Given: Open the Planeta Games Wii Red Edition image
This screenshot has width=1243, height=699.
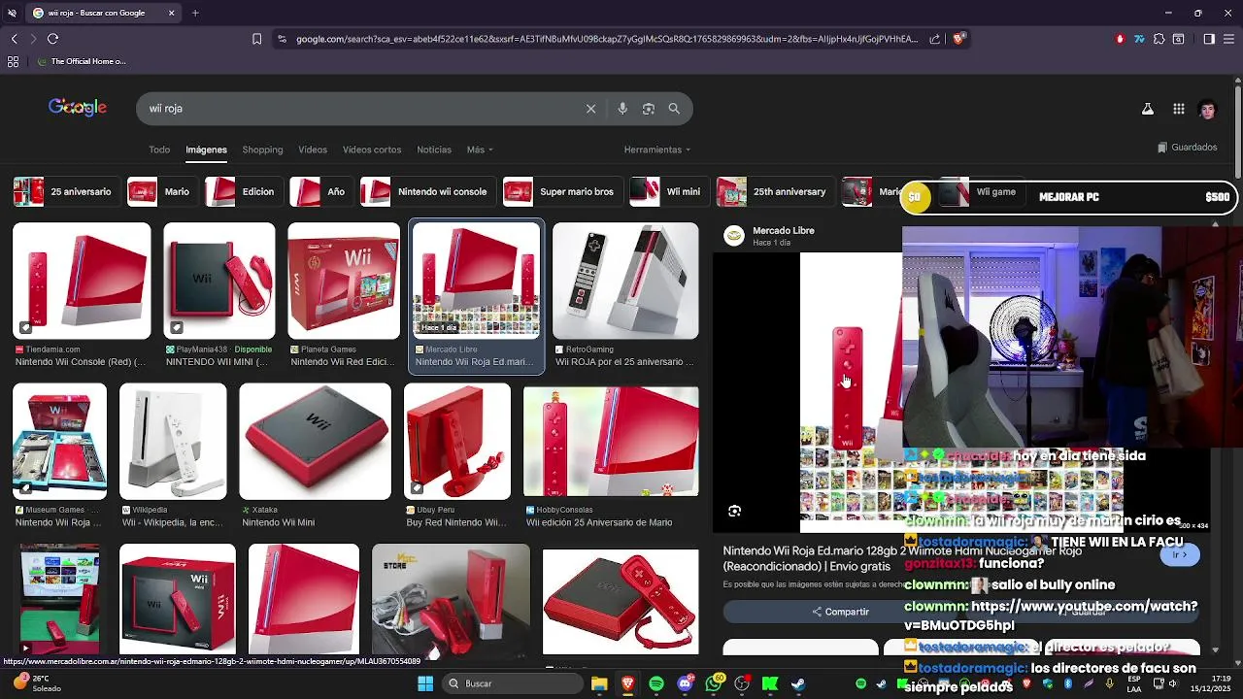Looking at the screenshot, I should (x=344, y=282).
